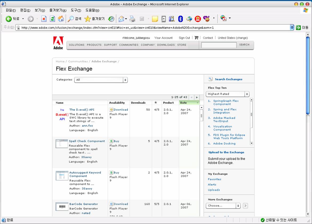Click the green Go arrow beside address bar
Viewport: 312px width, 224px height.
(x=298, y=27)
